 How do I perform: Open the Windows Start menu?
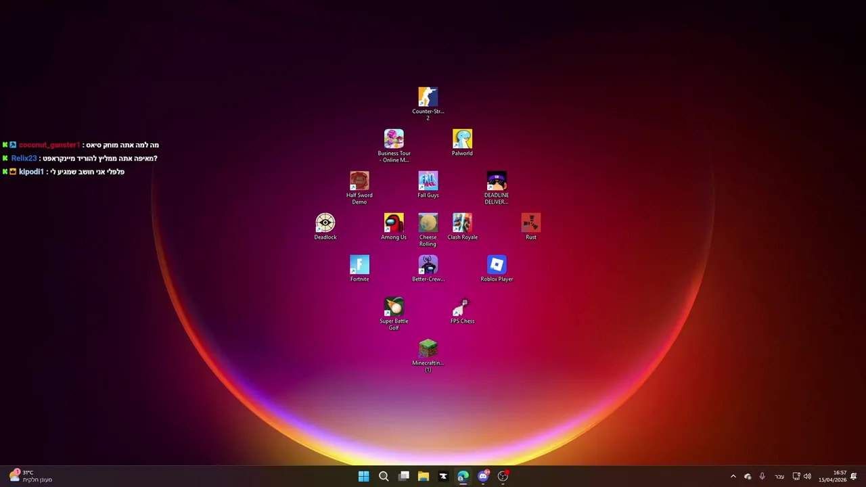point(363,476)
